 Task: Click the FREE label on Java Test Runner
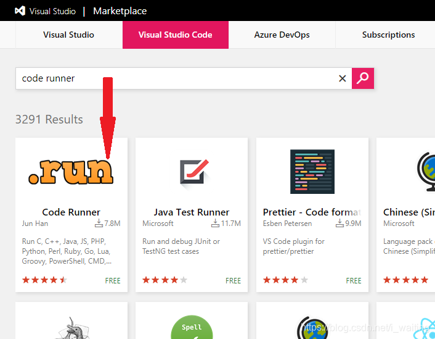pyautogui.click(x=233, y=280)
